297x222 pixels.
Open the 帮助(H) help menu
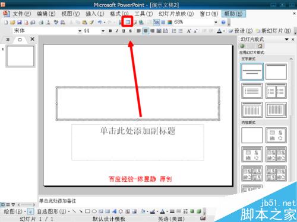click(233, 14)
